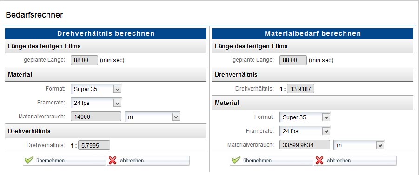Image resolution: width=419 pixels, height=175 pixels.
Task: Open Framerate dropdown in left panel
Action: (96, 103)
